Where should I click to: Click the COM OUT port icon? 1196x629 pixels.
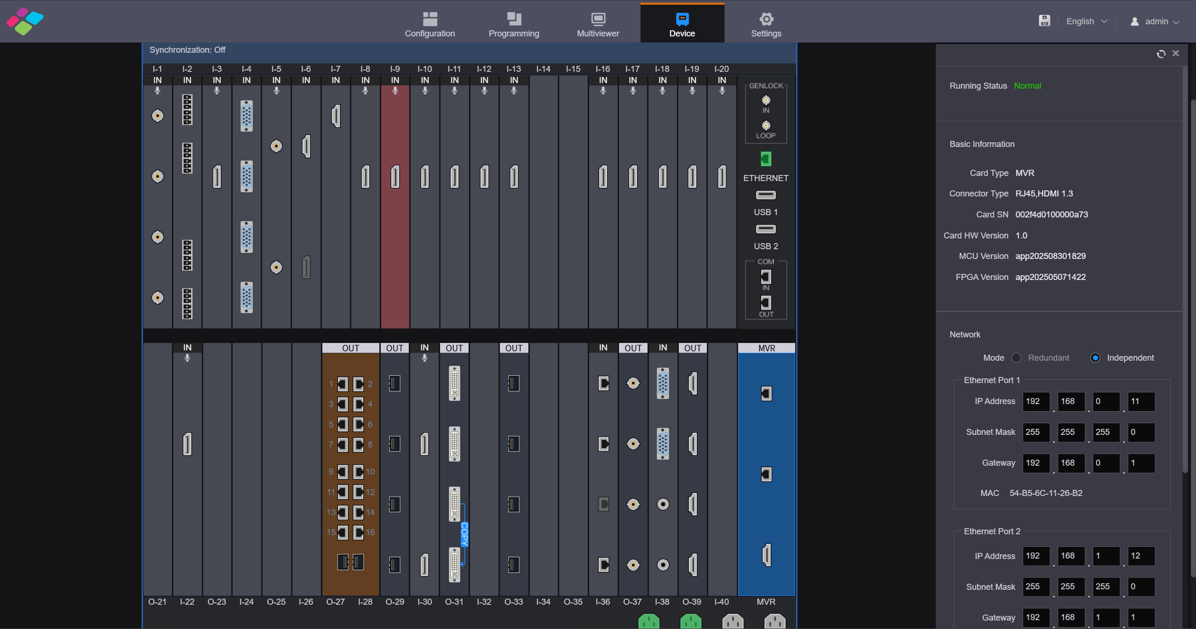(766, 303)
